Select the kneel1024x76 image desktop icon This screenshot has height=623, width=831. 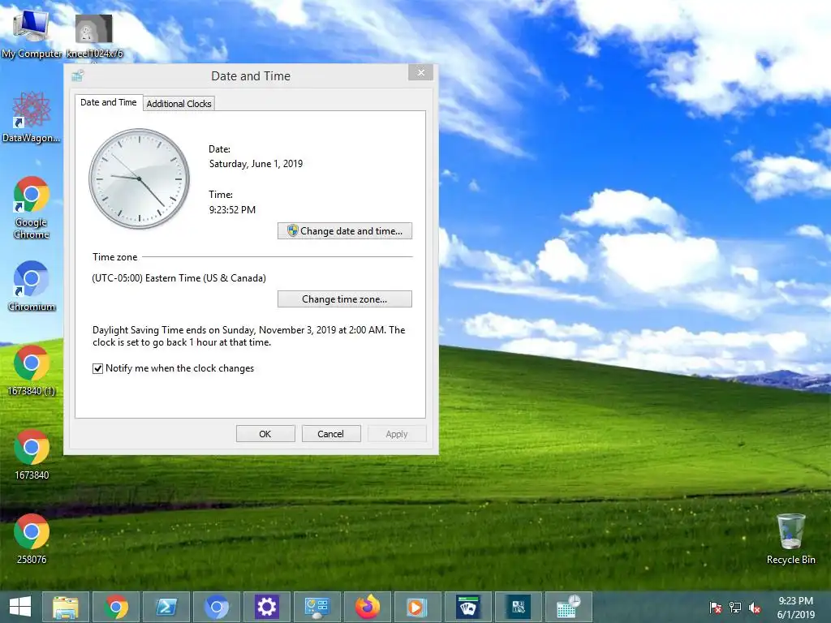click(94, 36)
